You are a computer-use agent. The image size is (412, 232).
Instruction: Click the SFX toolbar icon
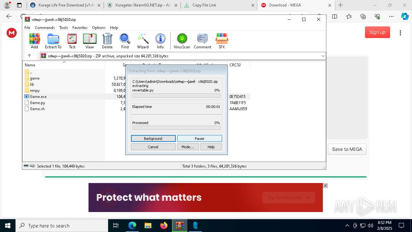[221, 41]
